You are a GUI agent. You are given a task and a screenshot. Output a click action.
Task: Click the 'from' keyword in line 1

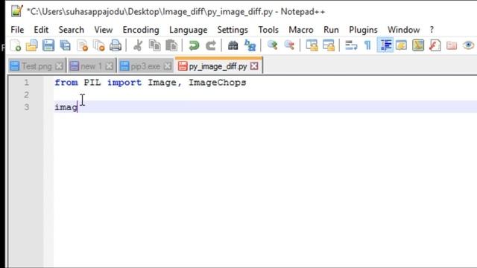point(66,83)
